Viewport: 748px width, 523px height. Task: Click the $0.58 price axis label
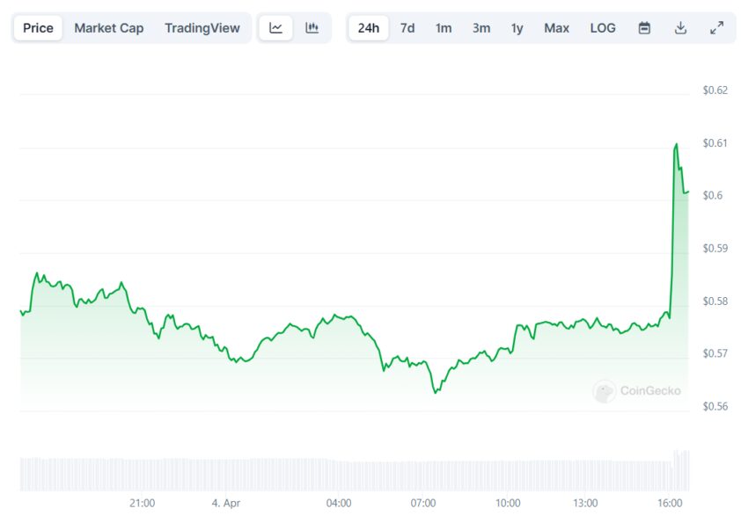tap(715, 301)
